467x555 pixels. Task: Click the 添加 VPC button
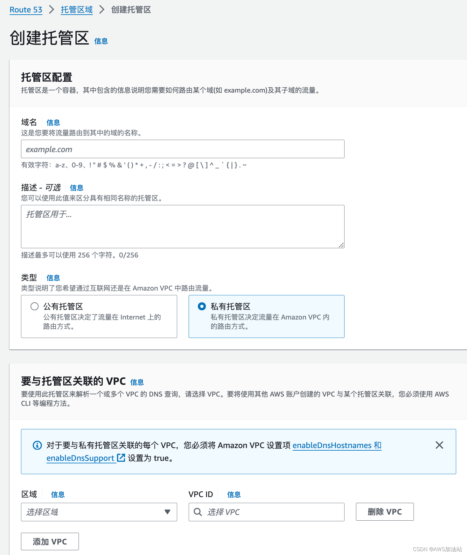coord(50,541)
